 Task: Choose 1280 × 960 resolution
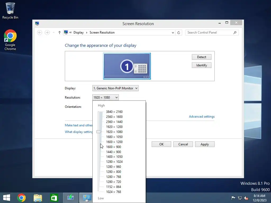[x=114, y=167]
